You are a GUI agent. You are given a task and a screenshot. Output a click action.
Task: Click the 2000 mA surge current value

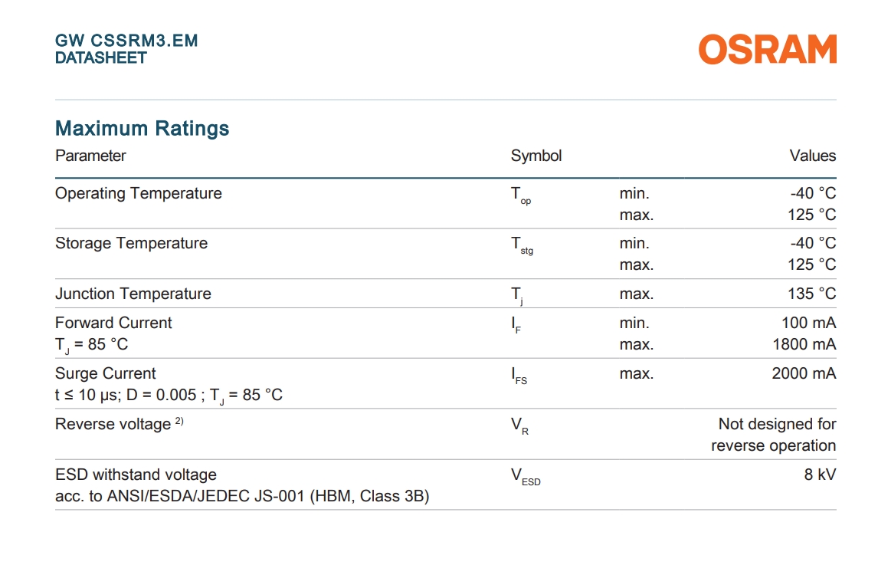pos(804,373)
